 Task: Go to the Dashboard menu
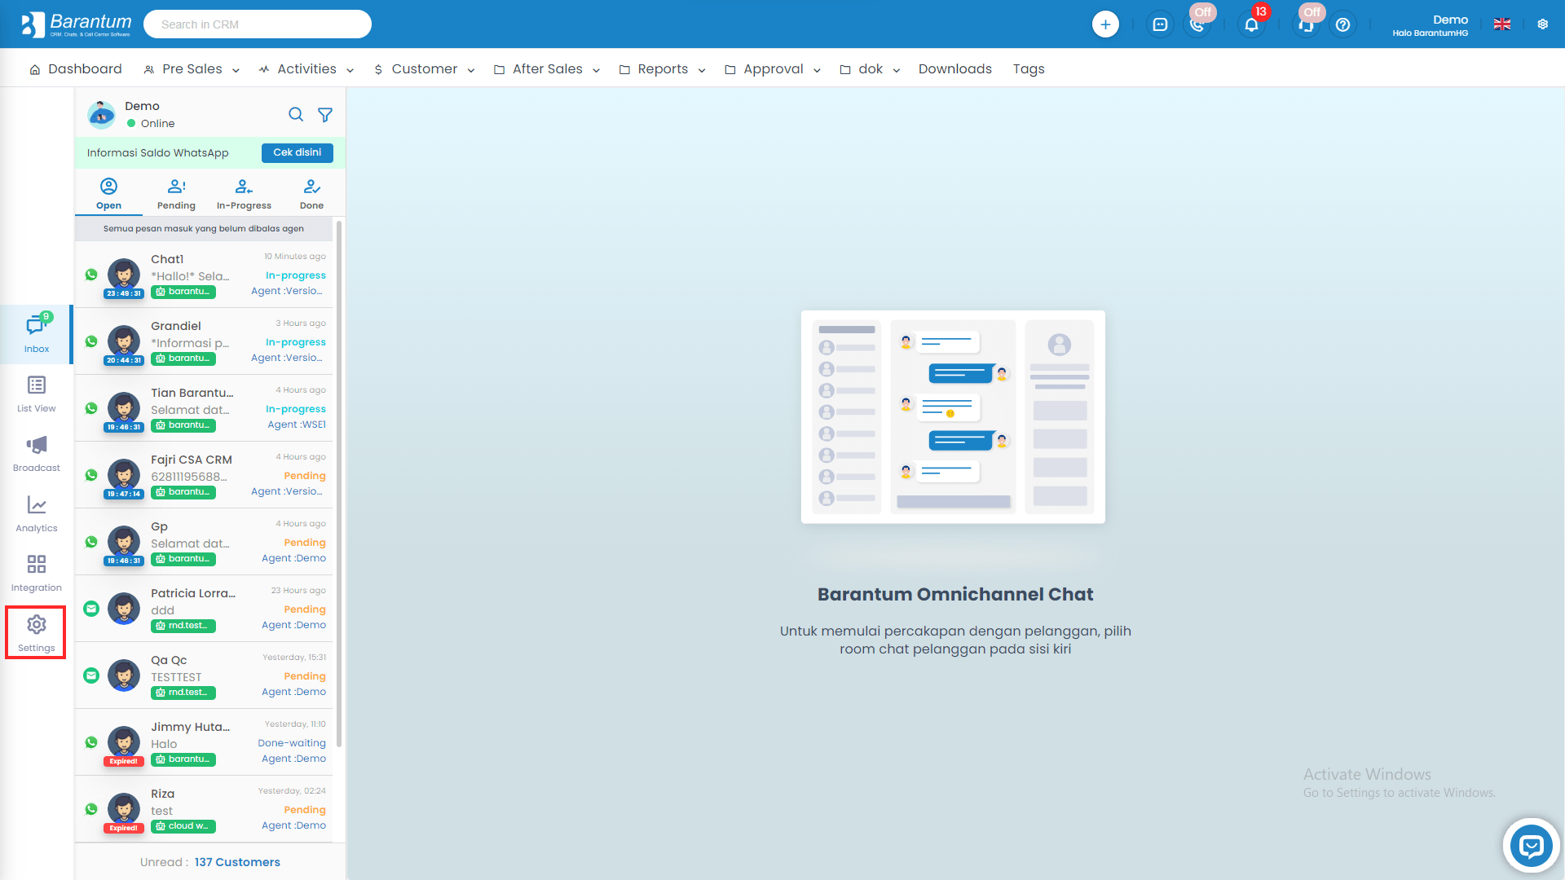[76, 69]
